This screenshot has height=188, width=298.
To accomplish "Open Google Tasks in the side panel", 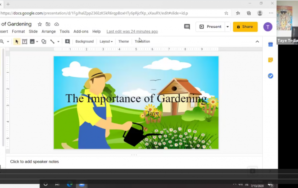I will pos(270,76).
